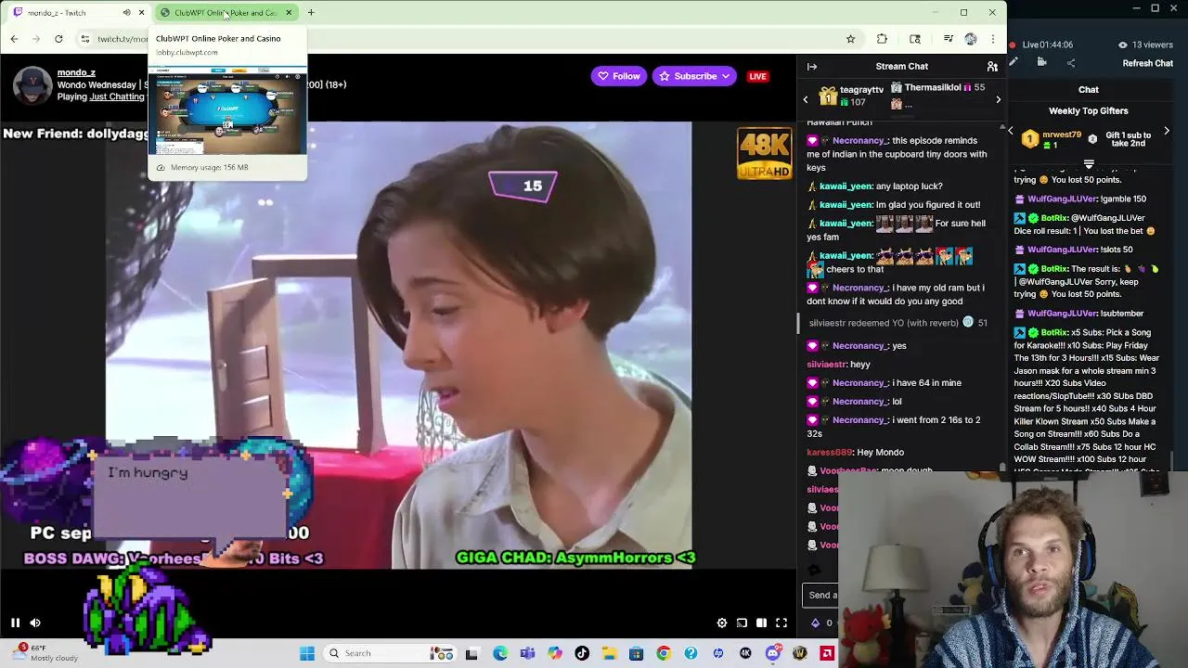Open the bits icon beside chat input

pos(816,623)
